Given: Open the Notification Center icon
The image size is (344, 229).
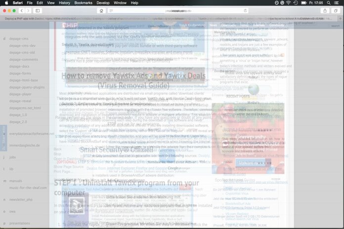Looking at the screenshot, I should pos(336,3).
